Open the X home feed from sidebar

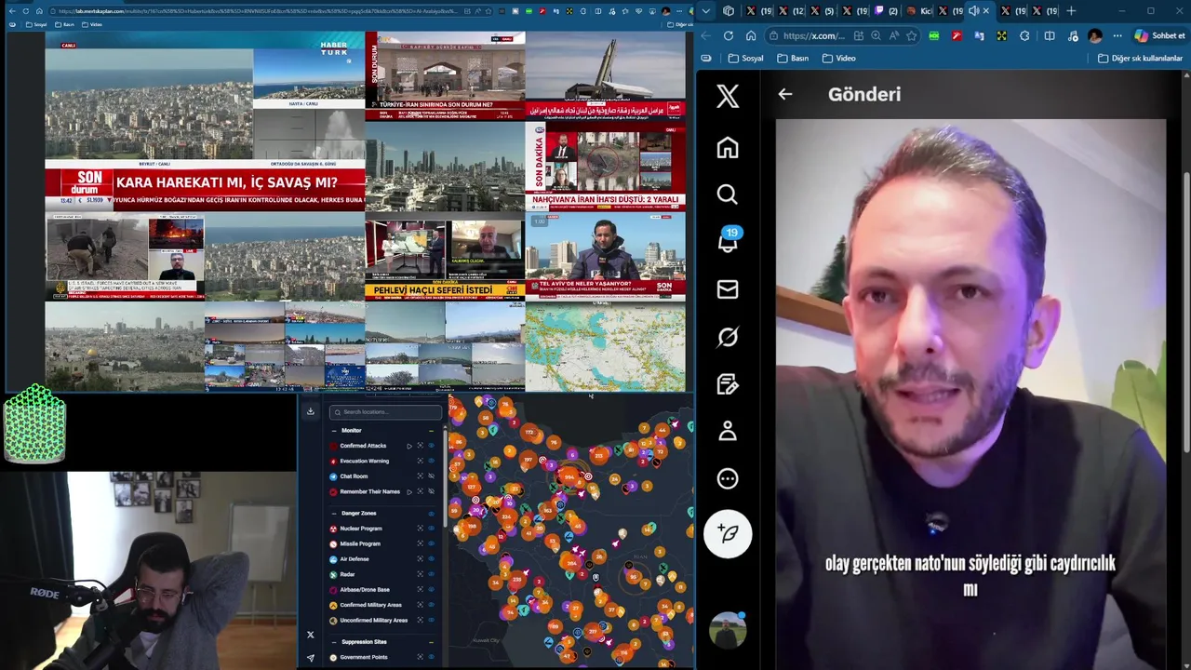(x=728, y=148)
